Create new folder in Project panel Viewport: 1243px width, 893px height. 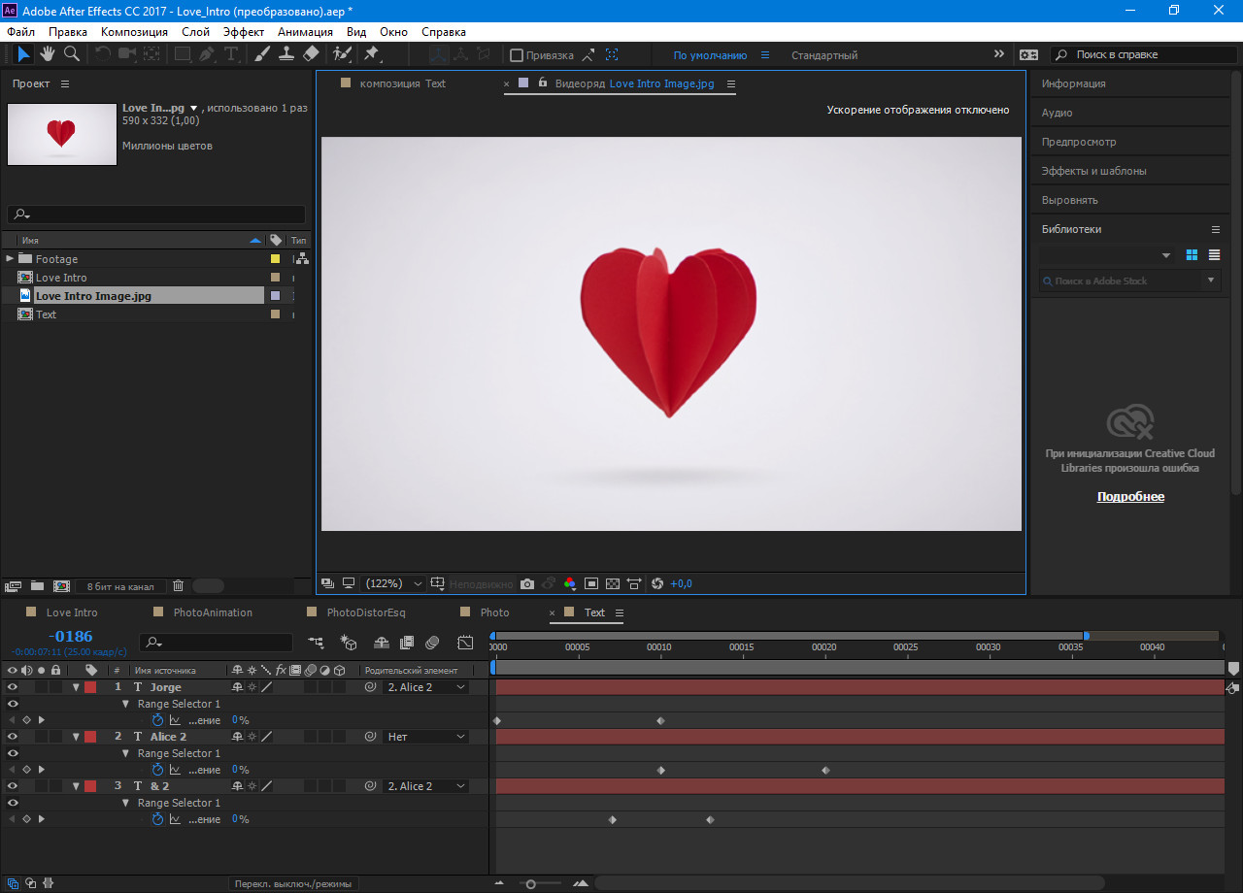37,585
